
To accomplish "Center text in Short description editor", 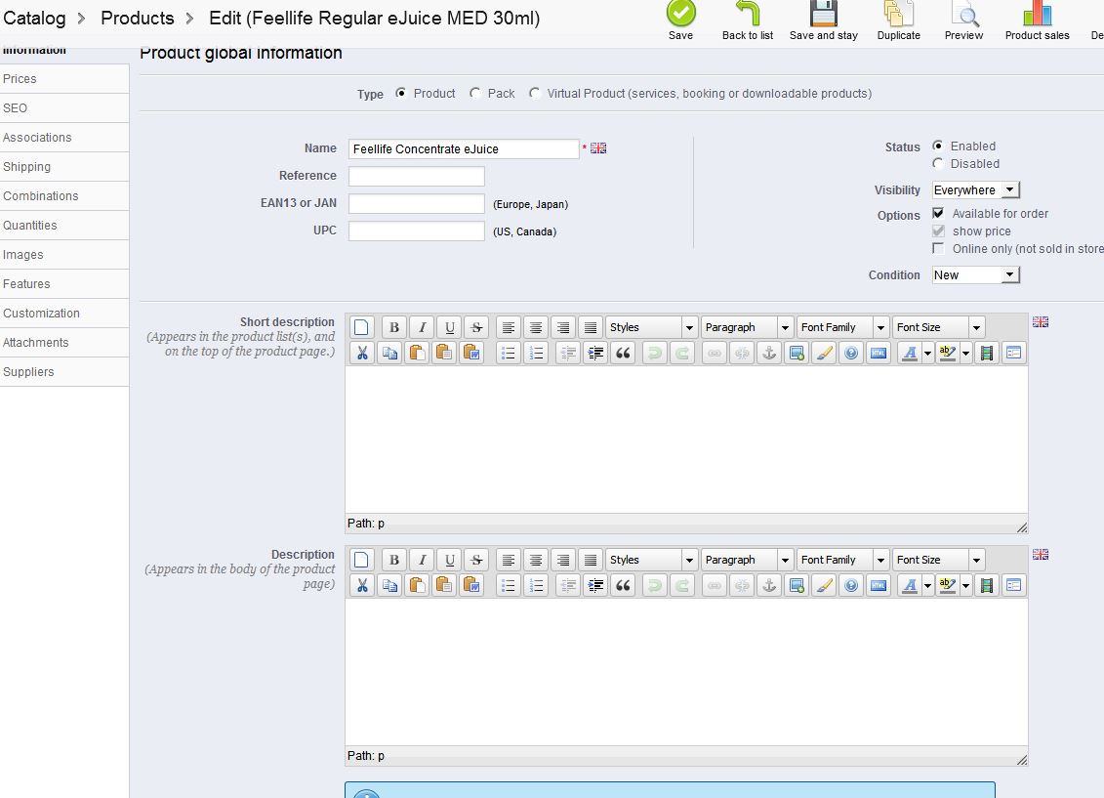I will coord(535,327).
